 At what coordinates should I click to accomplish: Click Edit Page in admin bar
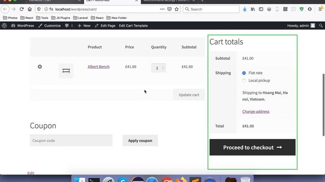[105, 26]
